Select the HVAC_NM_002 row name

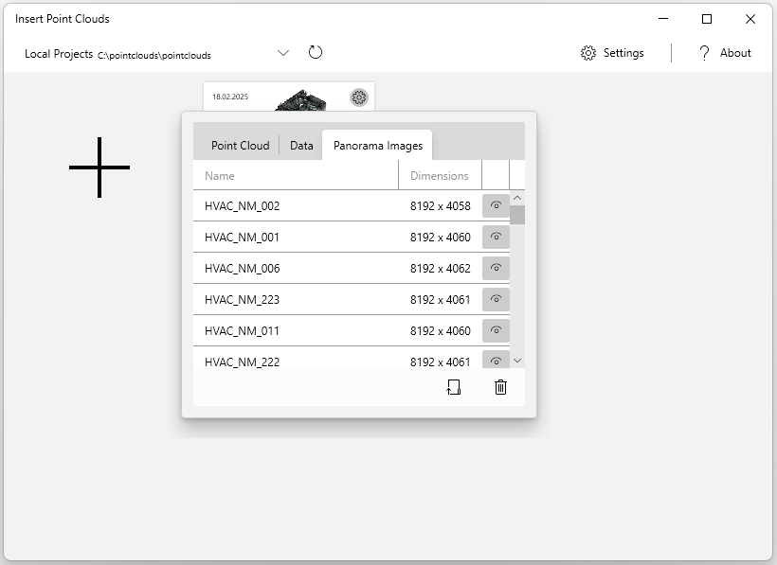242,205
